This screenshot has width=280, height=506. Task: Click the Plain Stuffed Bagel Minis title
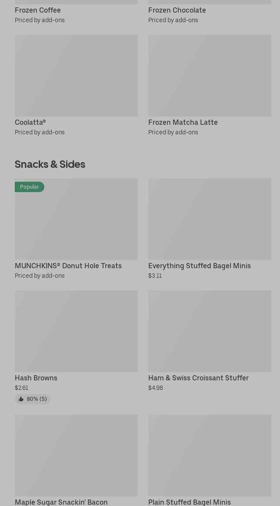click(190, 502)
